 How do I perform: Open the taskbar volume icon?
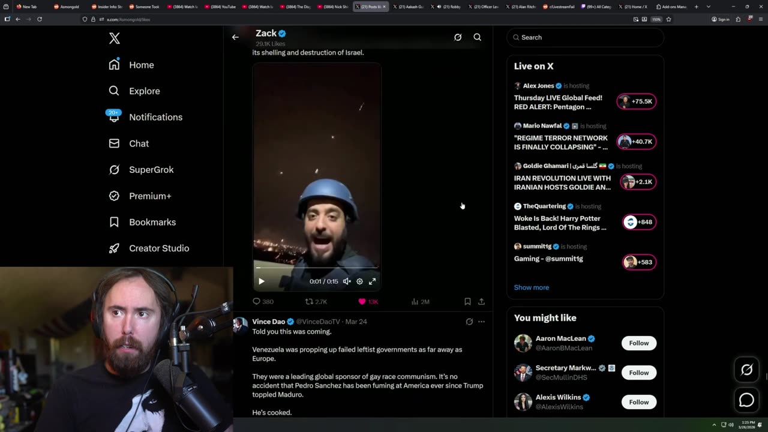coord(731,425)
